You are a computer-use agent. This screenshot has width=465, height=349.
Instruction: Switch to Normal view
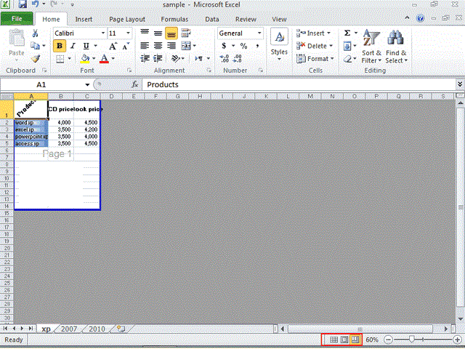tap(333, 340)
